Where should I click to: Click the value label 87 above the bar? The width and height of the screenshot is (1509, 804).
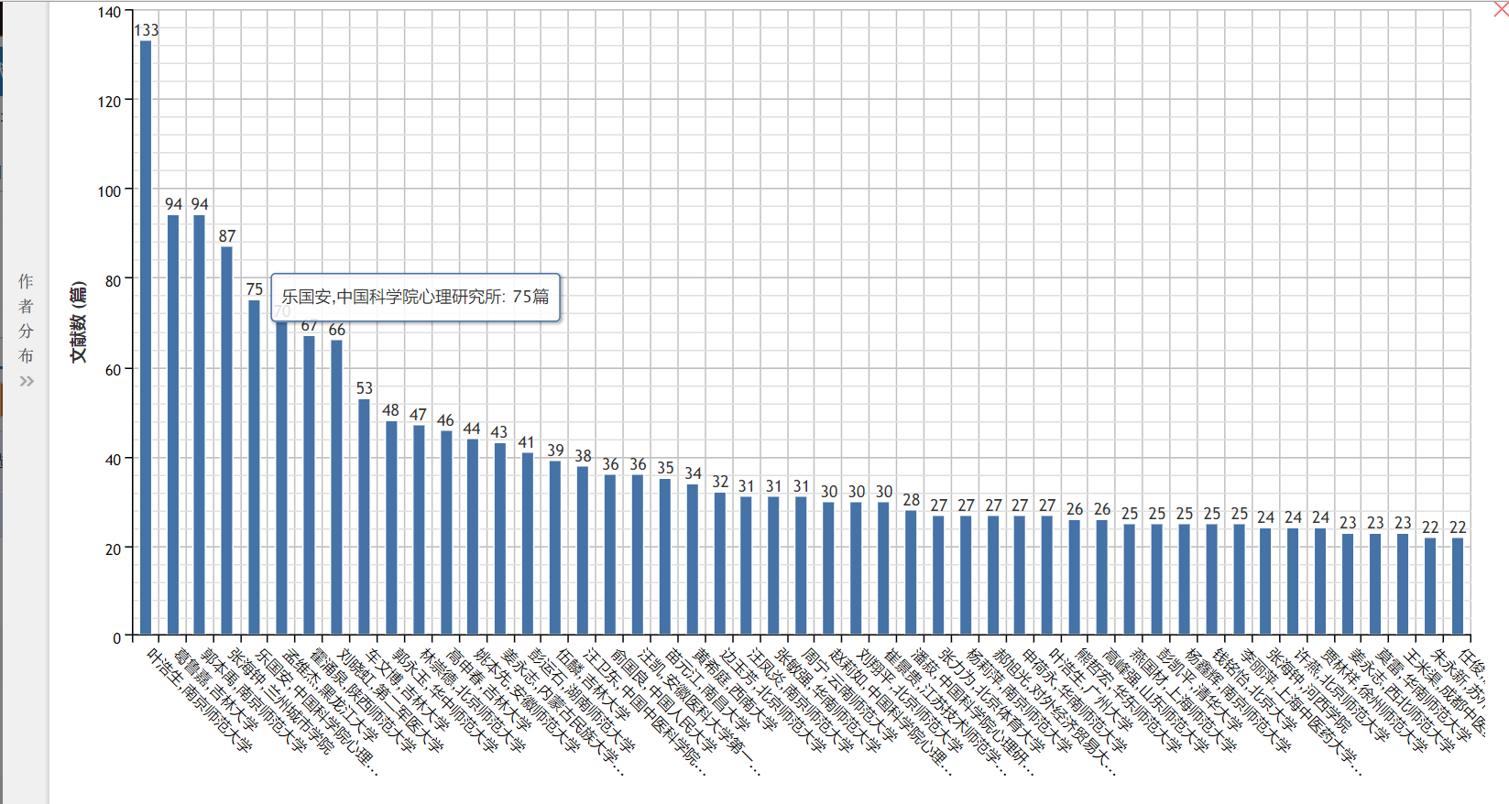(227, 236)
